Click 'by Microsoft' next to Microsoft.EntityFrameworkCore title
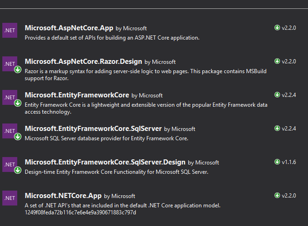This screenshot has width=308, height=226. point(147,96)
